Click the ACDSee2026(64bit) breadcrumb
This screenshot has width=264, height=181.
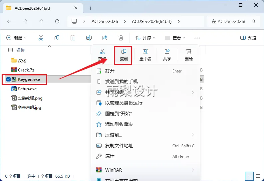152,21
